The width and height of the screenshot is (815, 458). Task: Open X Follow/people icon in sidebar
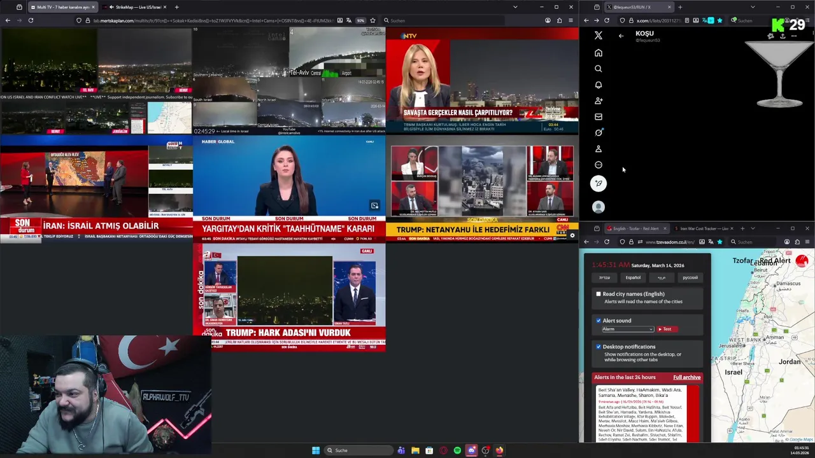click(598, 101)
